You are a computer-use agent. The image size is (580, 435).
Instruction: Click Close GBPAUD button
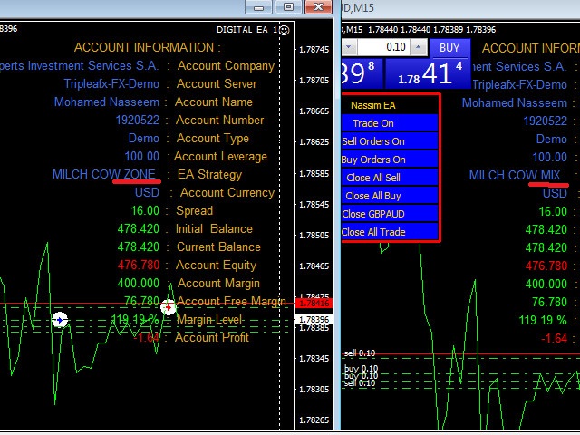pos(390,214)
